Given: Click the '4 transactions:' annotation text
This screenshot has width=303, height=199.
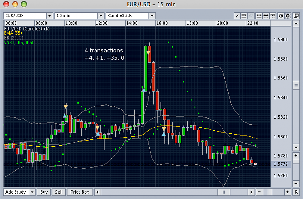Looking at the screenshot, I should (105, 50).
